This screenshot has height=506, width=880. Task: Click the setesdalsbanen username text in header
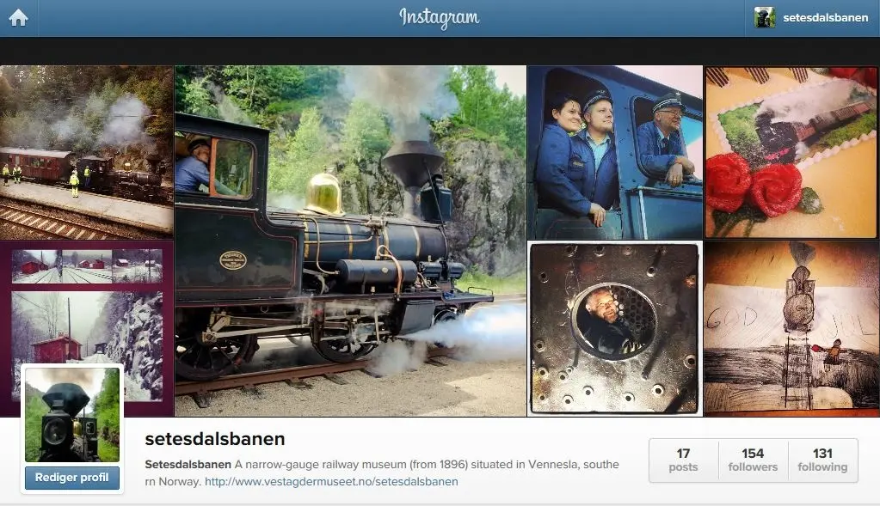pyautogui.click(x=826, y=18)
